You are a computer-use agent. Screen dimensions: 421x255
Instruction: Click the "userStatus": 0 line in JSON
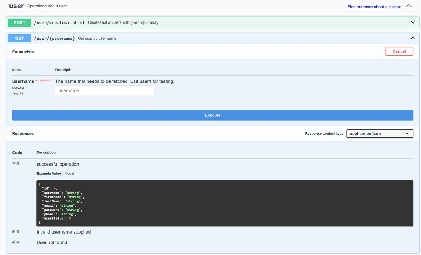[x=56, y=218]
